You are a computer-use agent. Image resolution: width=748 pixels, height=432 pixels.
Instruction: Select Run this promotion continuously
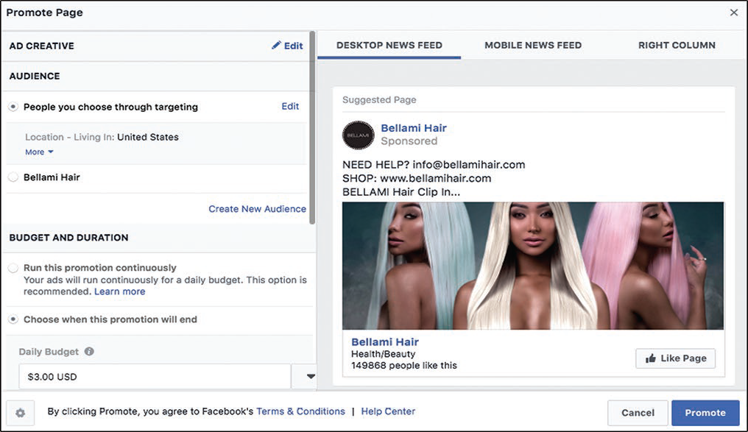pos(13,268)
